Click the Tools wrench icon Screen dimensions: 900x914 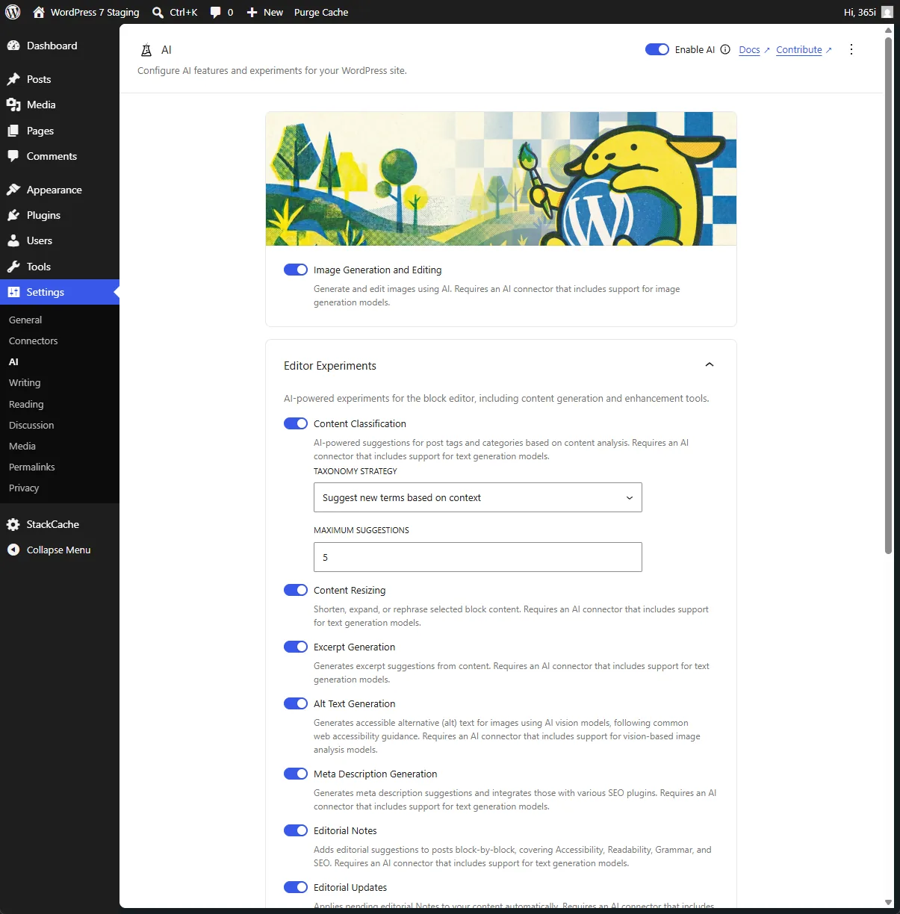13,267
